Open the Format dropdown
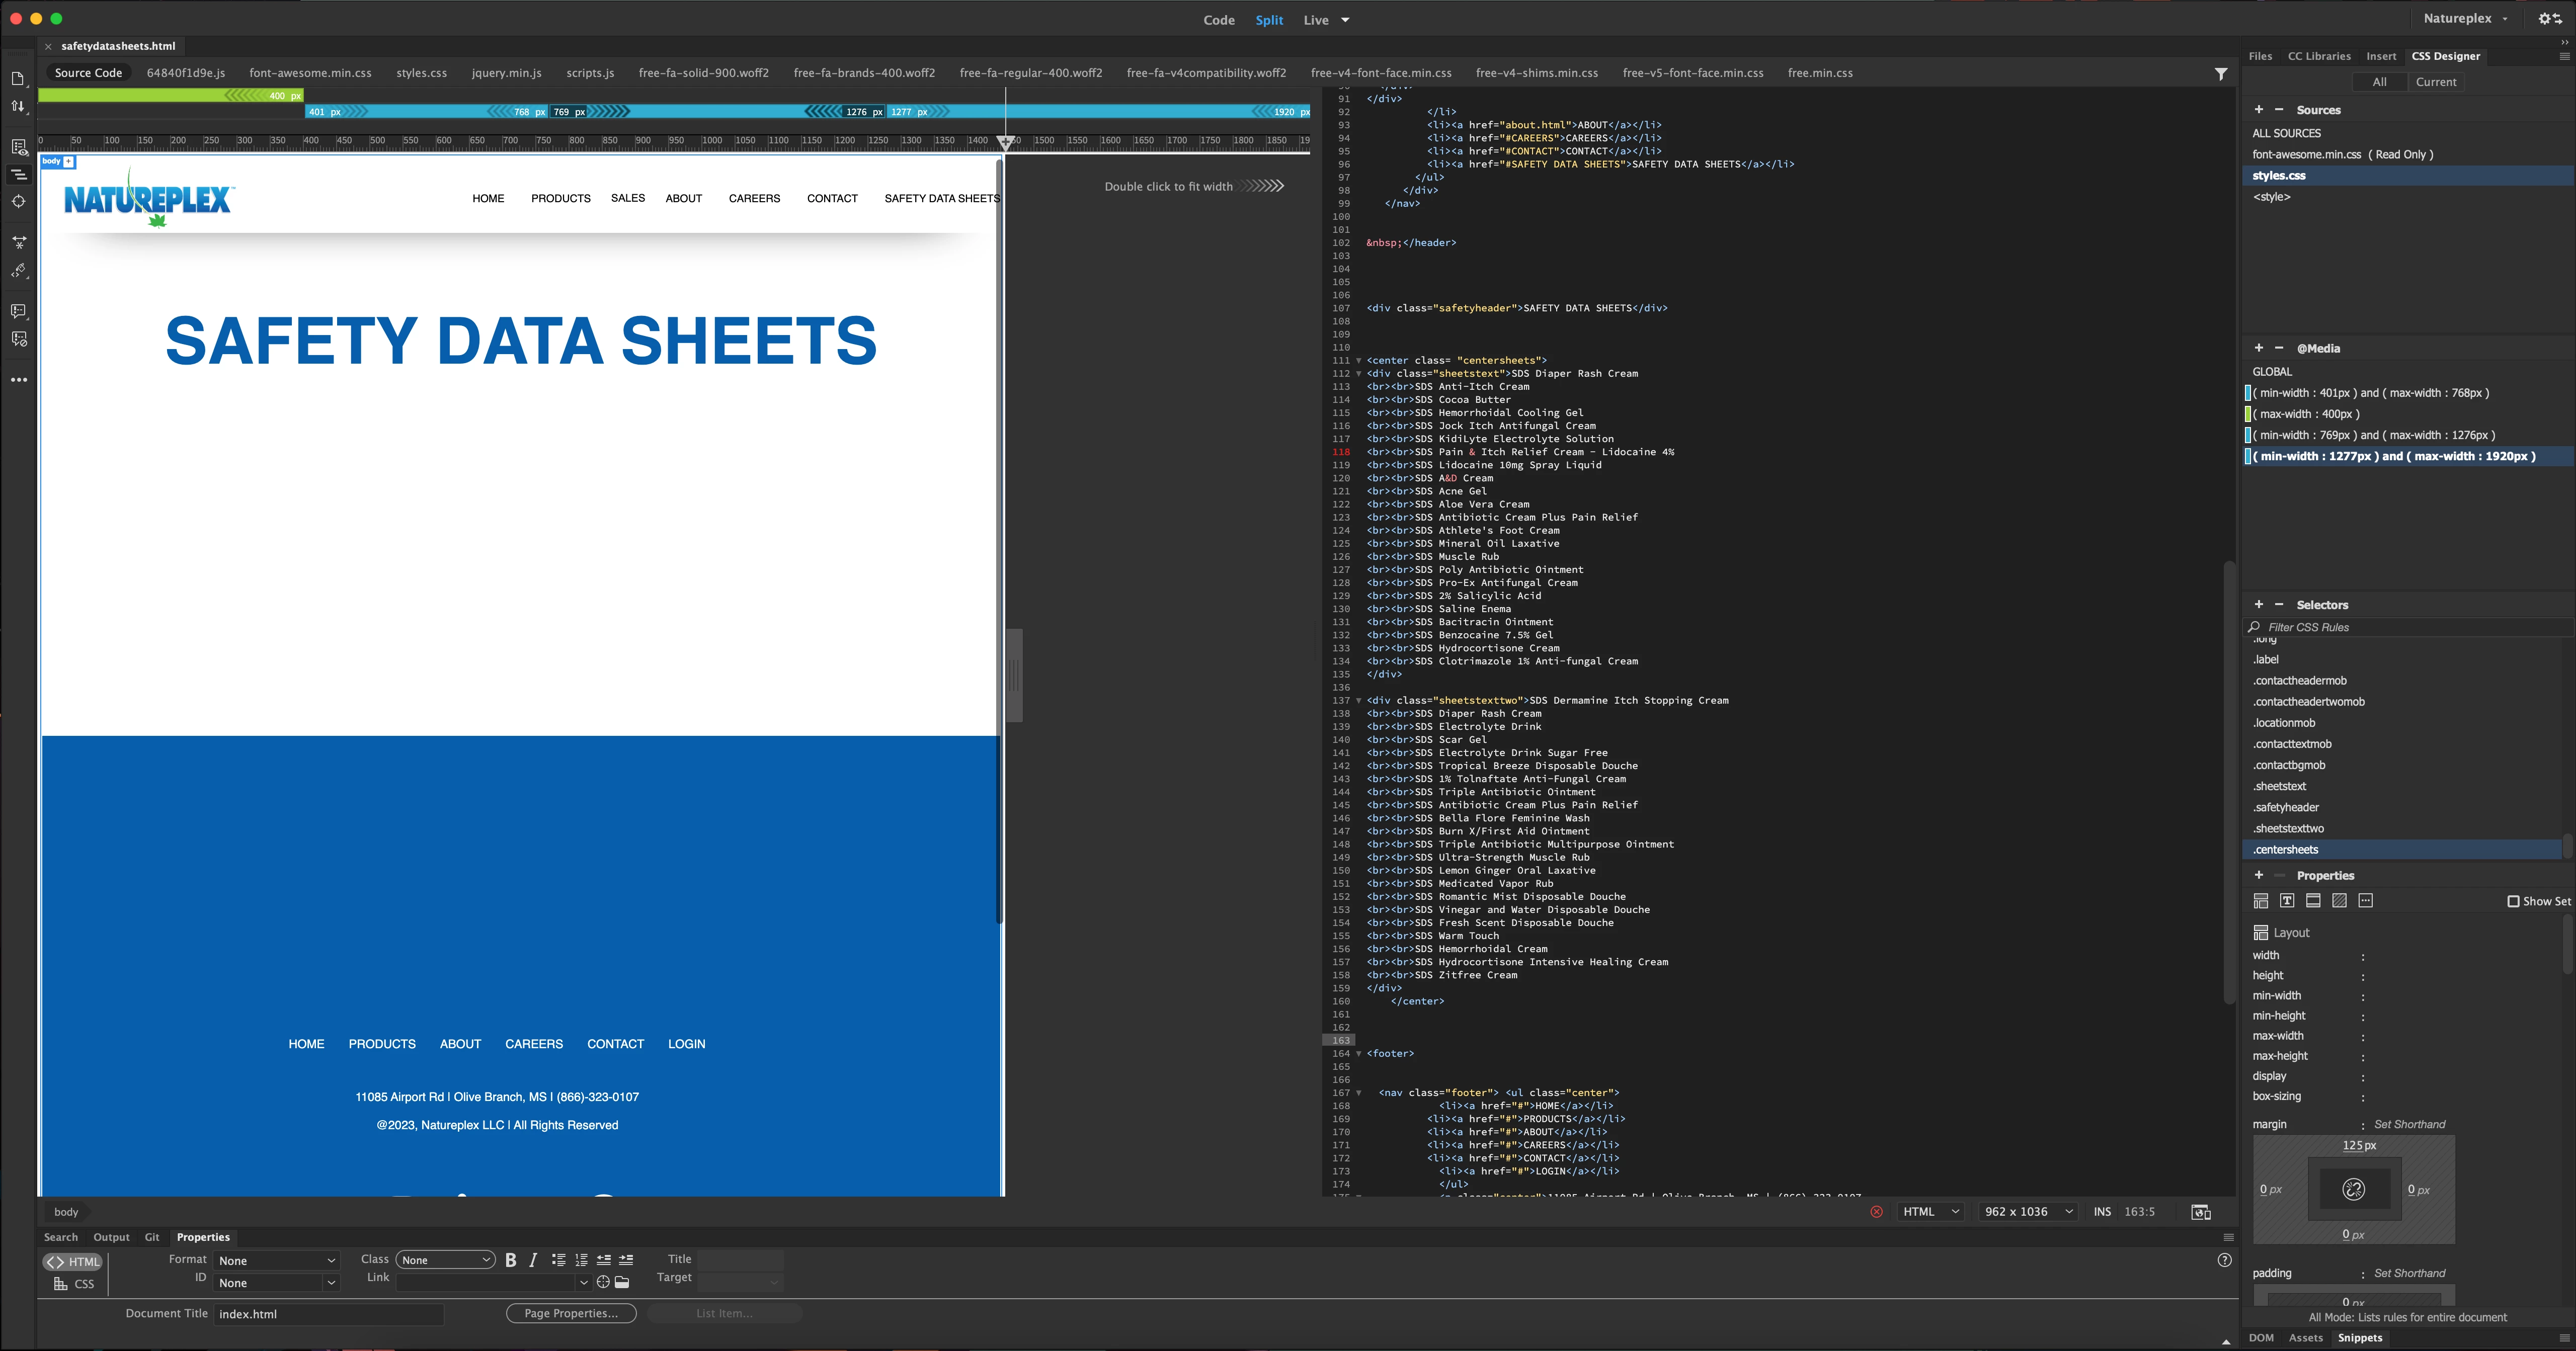 tap(277, 1261)
